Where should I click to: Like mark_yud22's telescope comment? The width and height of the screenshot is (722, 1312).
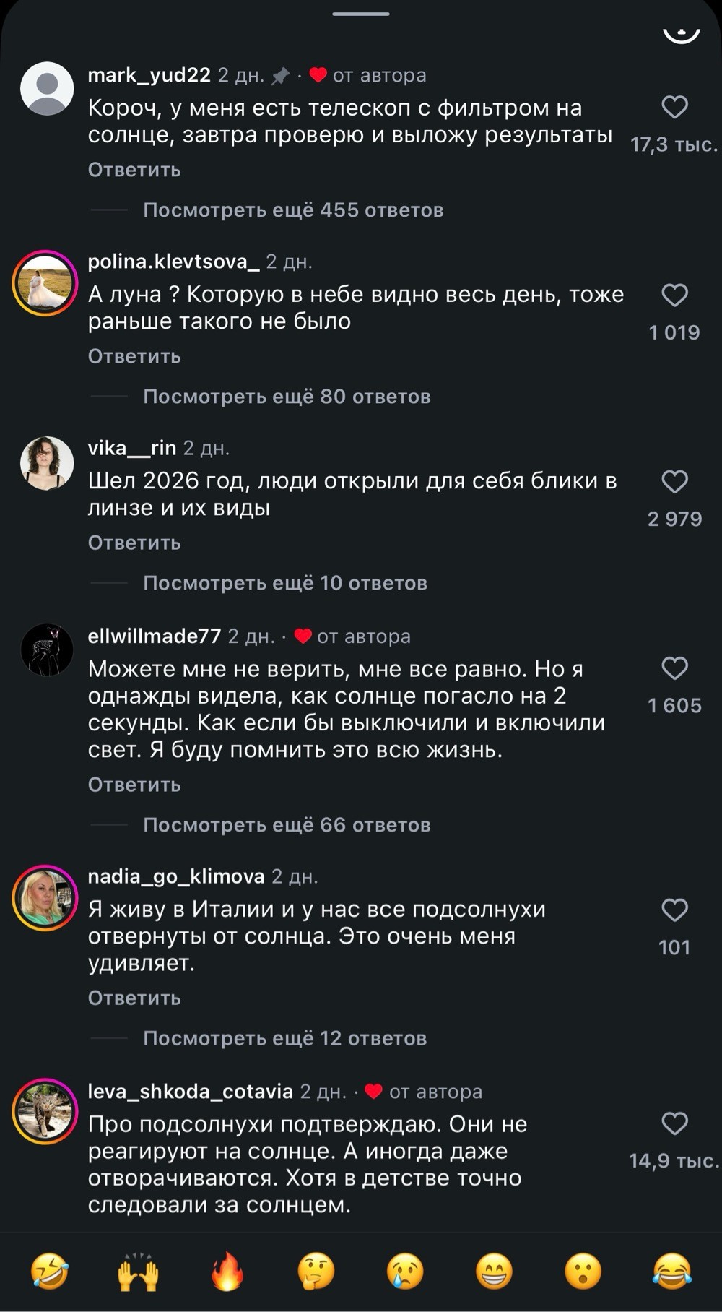click(674, 107)
